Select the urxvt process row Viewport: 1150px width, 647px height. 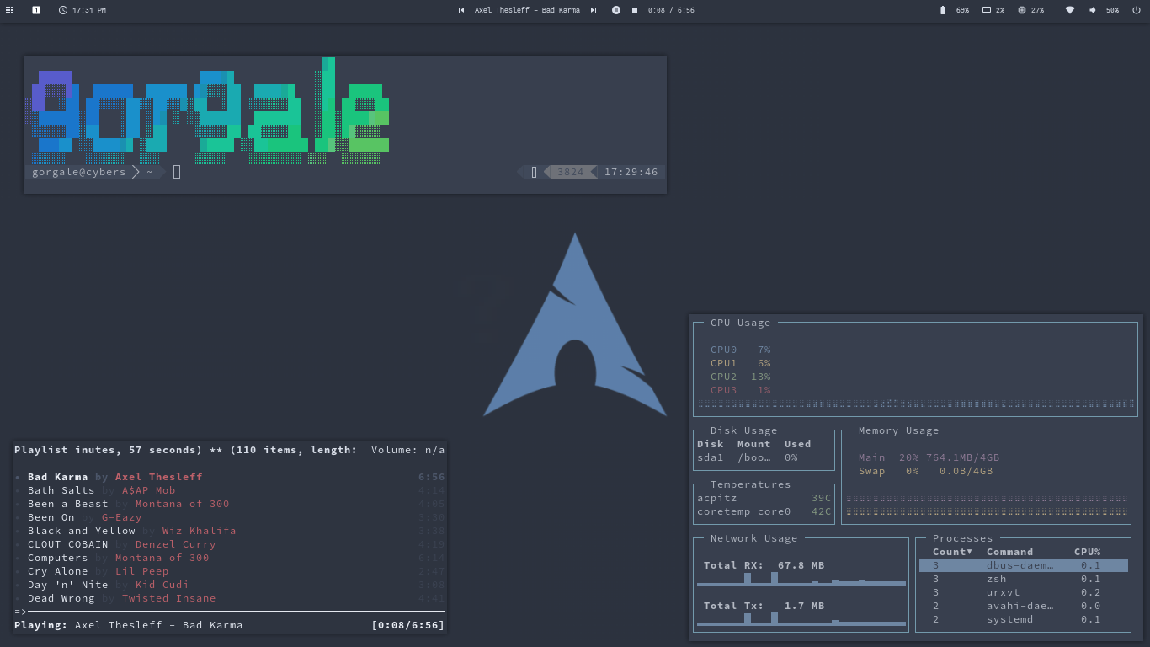click(x=1024, y=592)
